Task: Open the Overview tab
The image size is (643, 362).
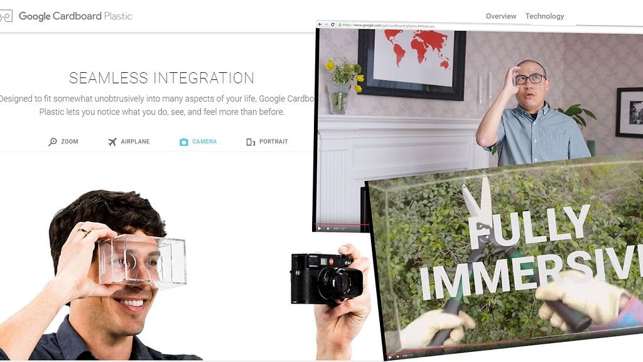Action: [500, 16]
